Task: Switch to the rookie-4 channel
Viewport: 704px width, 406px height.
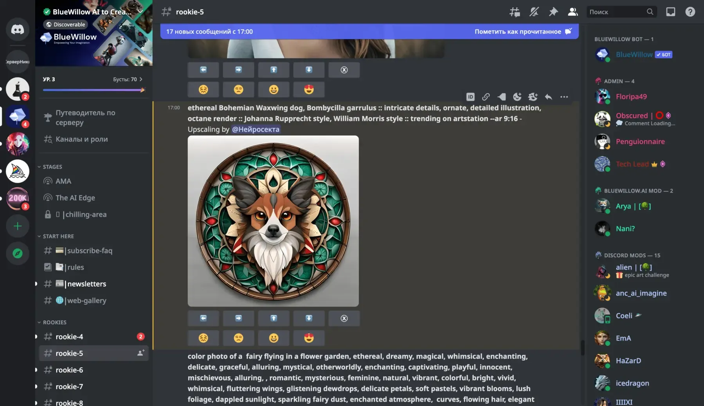Action: click(94, 337)
